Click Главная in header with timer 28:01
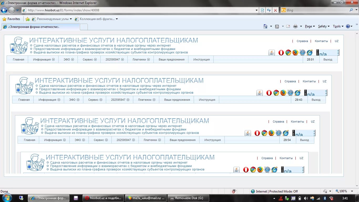This screenshot has height=202, width=359. pos(19,59)
